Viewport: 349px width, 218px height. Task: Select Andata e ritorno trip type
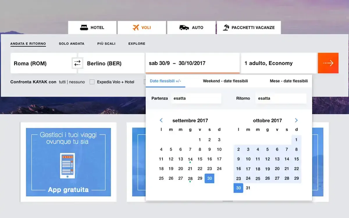click(28, 44)
